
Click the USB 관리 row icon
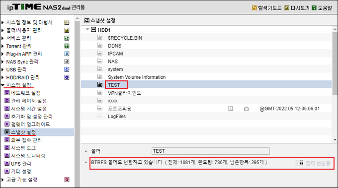coord(67,69)
